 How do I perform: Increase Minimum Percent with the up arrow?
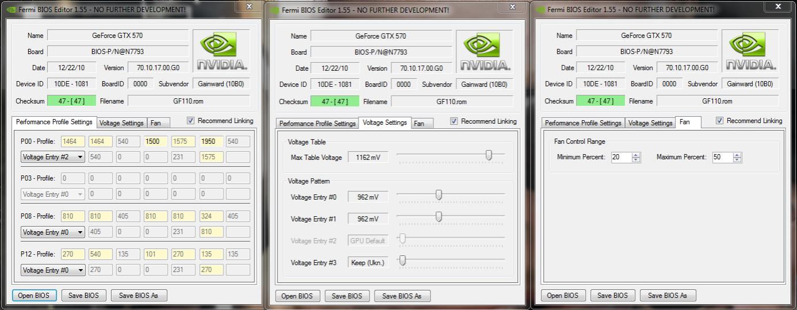pos(635,155)
